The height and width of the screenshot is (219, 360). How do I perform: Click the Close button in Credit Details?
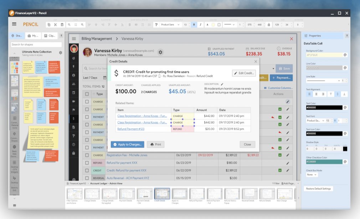click(247, 144)
